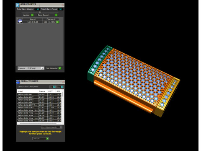Click the green Calculate arrow icon

coord(47,138)
